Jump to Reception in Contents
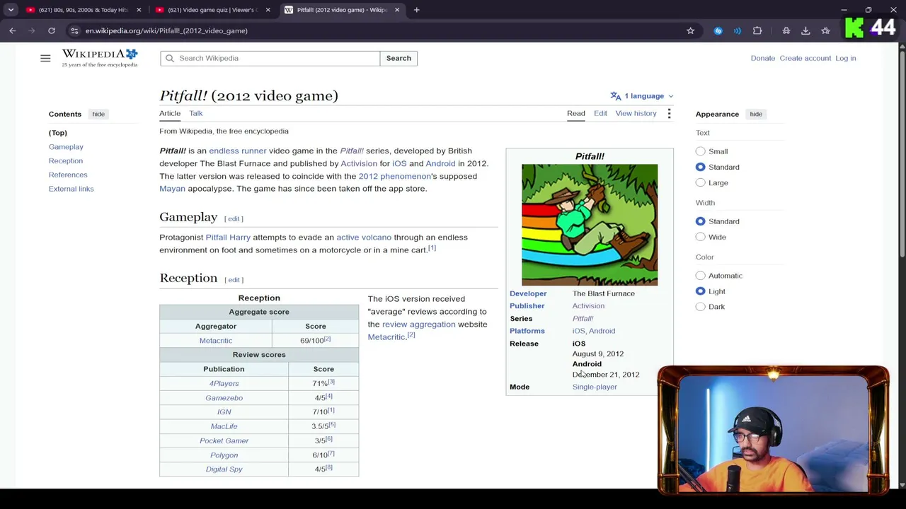This screenshot has width=906, height=509. click(66, 161)
